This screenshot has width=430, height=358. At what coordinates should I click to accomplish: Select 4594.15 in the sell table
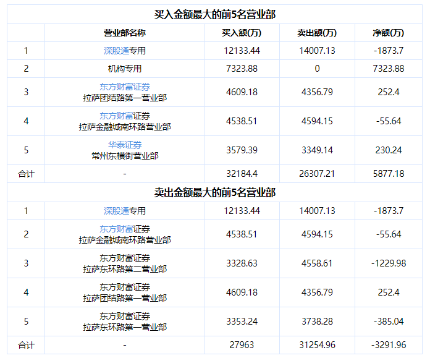(x=317, y=234)
